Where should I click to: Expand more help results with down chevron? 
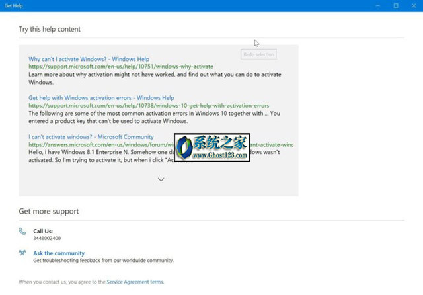(x=161, y=179)
